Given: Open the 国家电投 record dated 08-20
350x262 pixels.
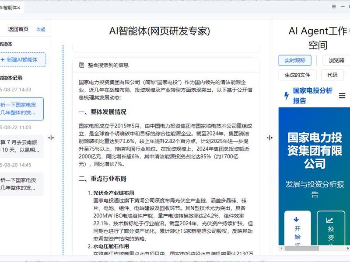Looking at the screenshot, I should (x=21, y=184).
